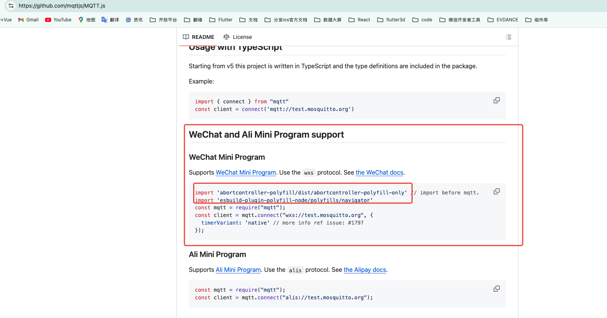Viewport: 607px width, 318px height.
Task: Click the 'Starting from v5' paragraph
Action: pos(333,66)
